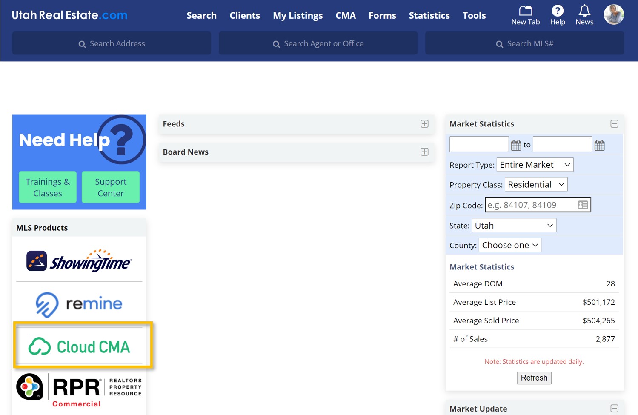Image resolution: width=638 pixels, height=415 pixels.
Task: Expand the Board News panel
Action: (x=424, y=152)
